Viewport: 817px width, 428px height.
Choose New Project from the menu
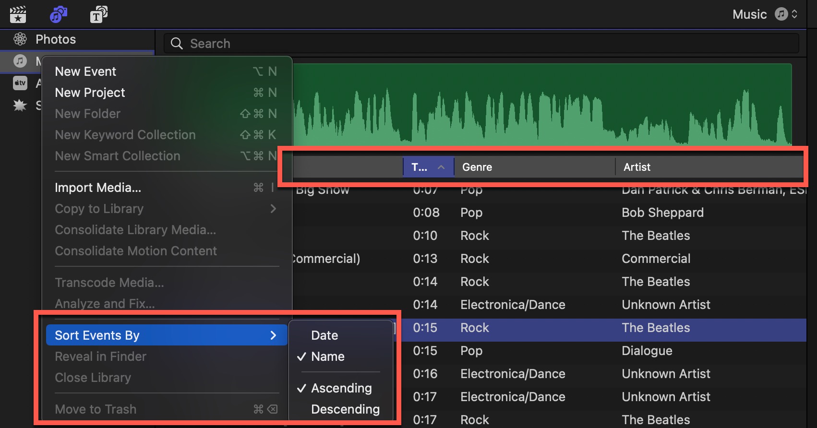coord(166,93)
